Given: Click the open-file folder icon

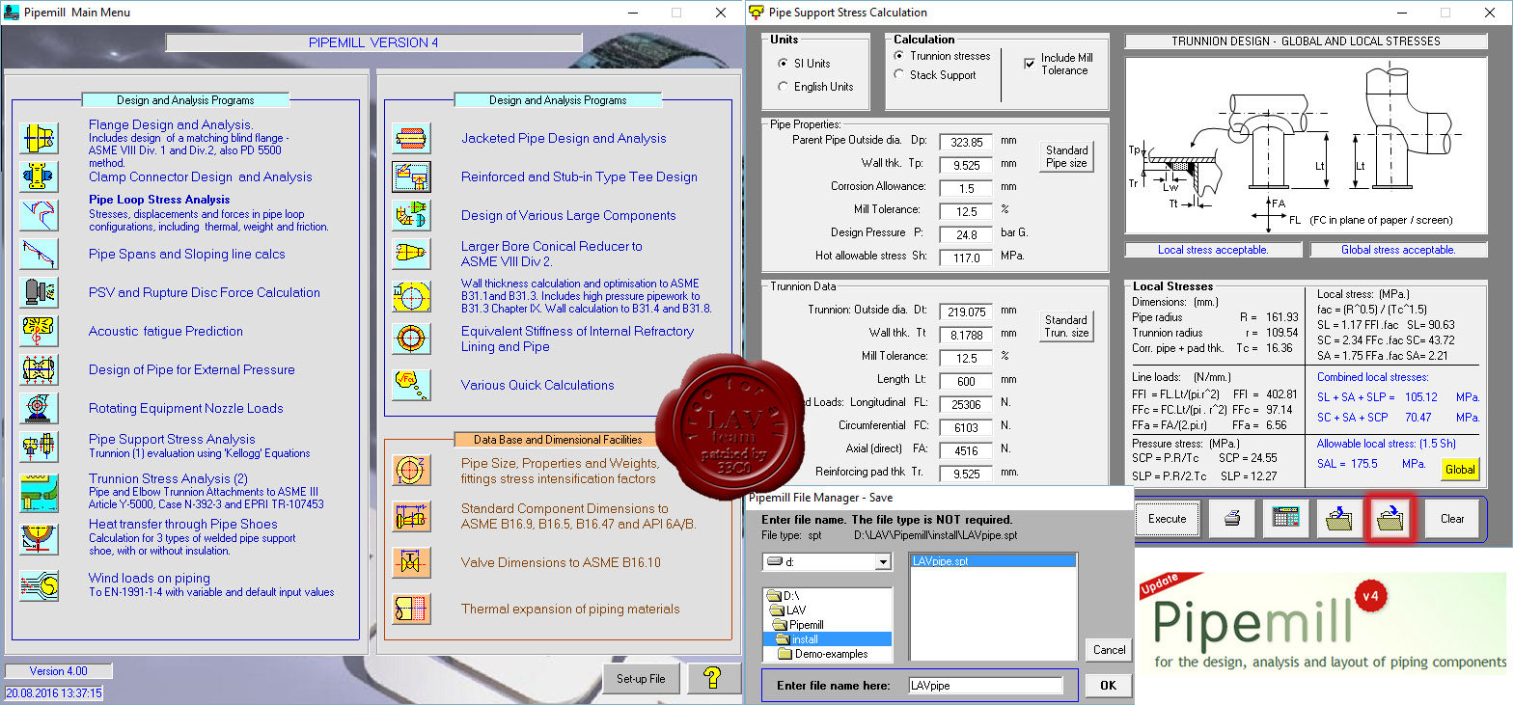Looking at the screenshot, I should (1339, 519).
